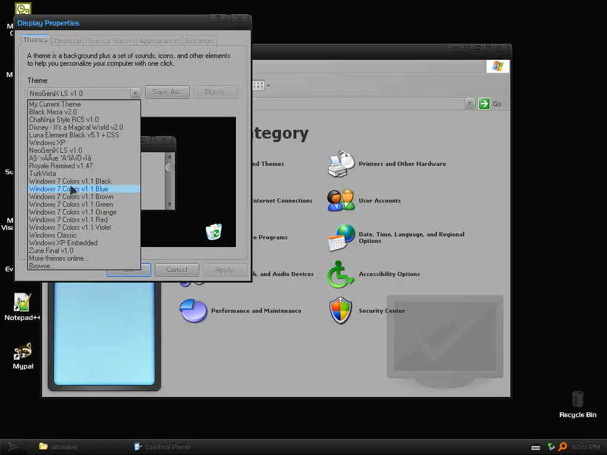Screen dimensions: 607x455
Task: Click 'Performance and Maintenance' link
Action: [256, 310]
